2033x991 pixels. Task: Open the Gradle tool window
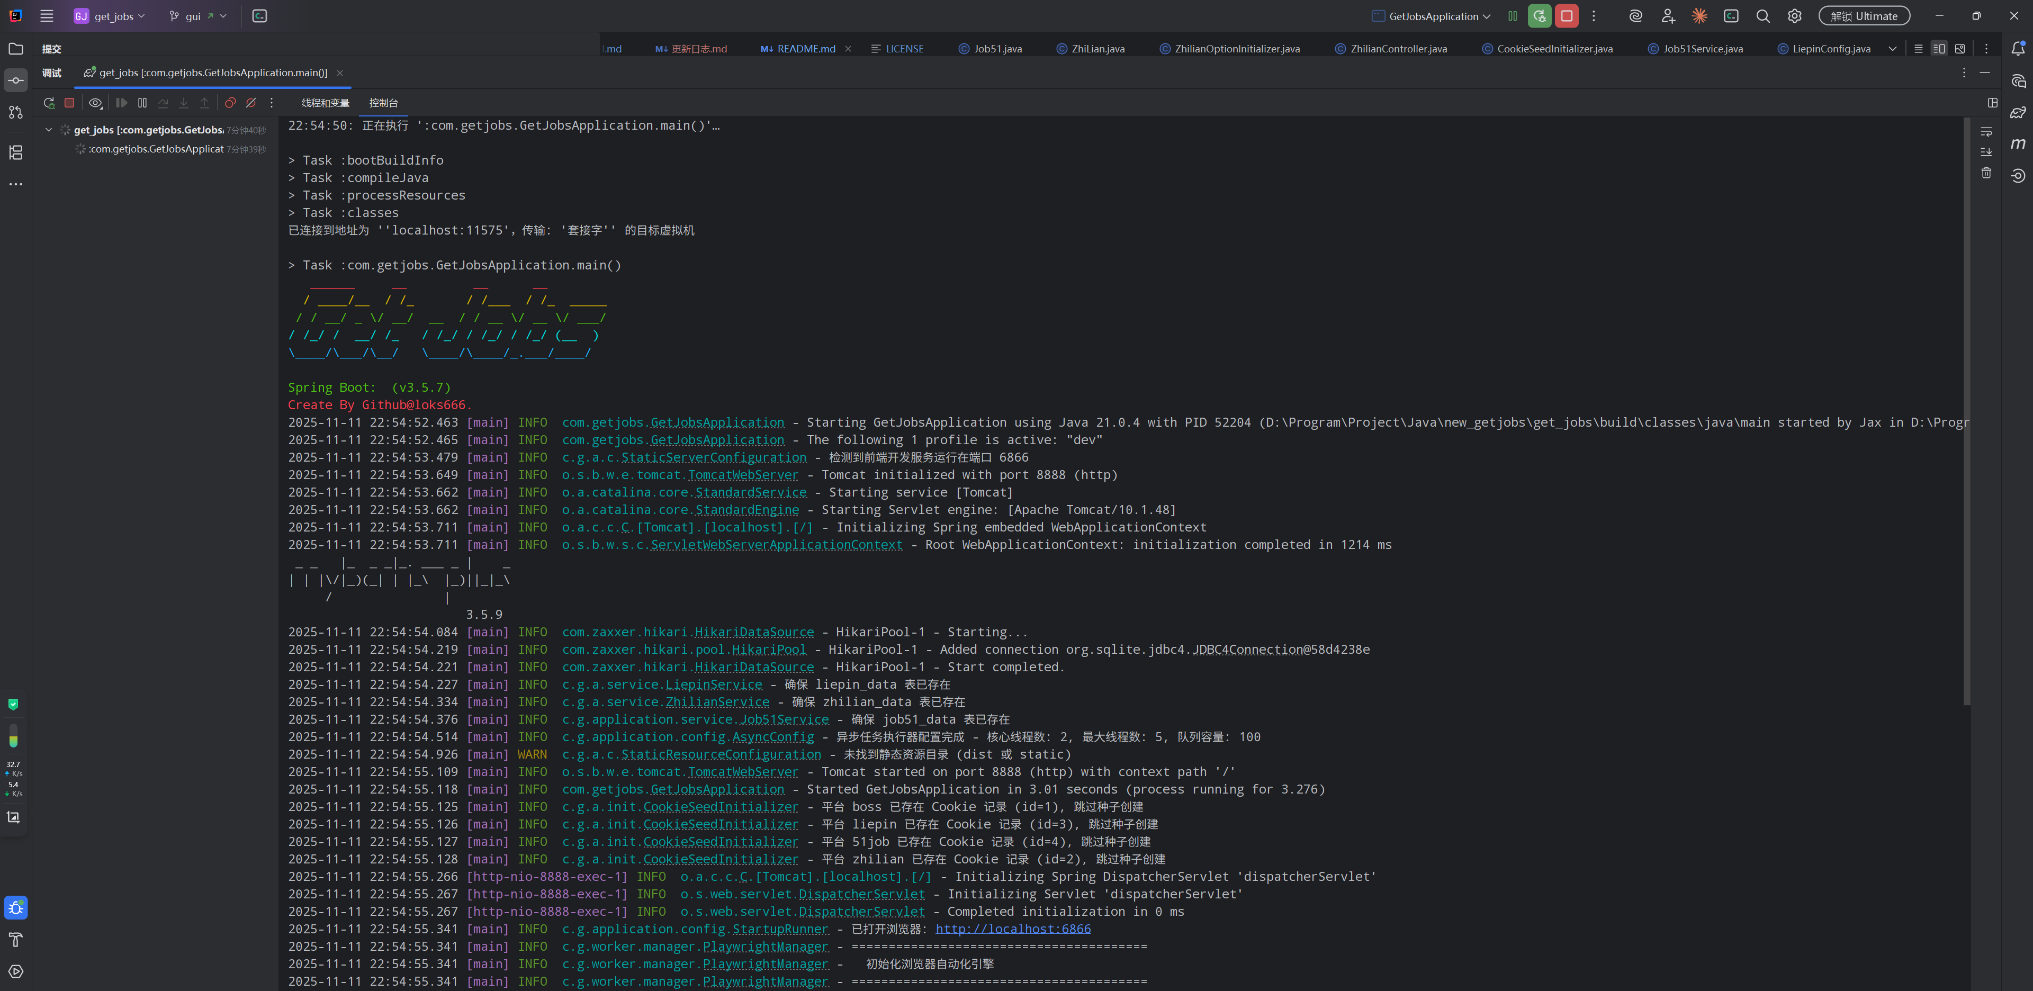pyautogui.click(x=2019, y=112)
